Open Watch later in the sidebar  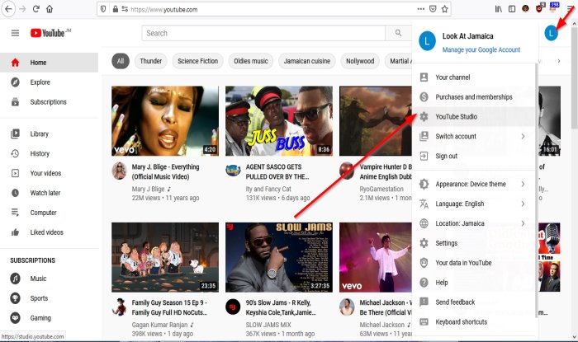45,193
